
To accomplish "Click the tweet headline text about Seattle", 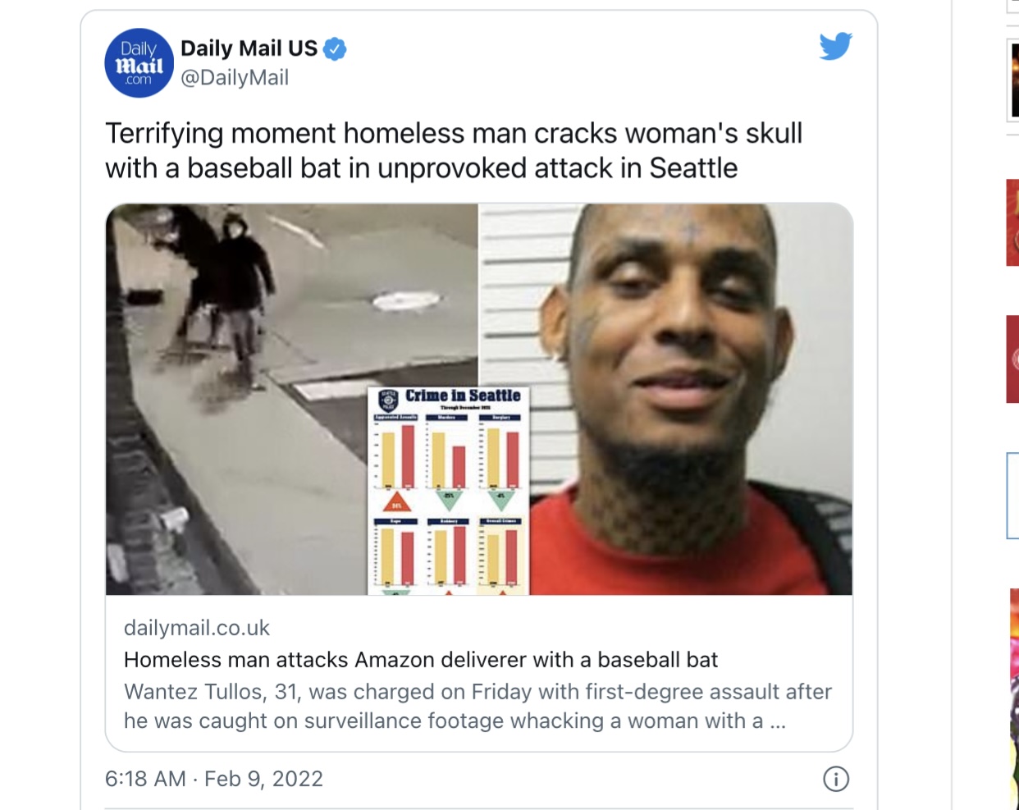I will [454, 150].
